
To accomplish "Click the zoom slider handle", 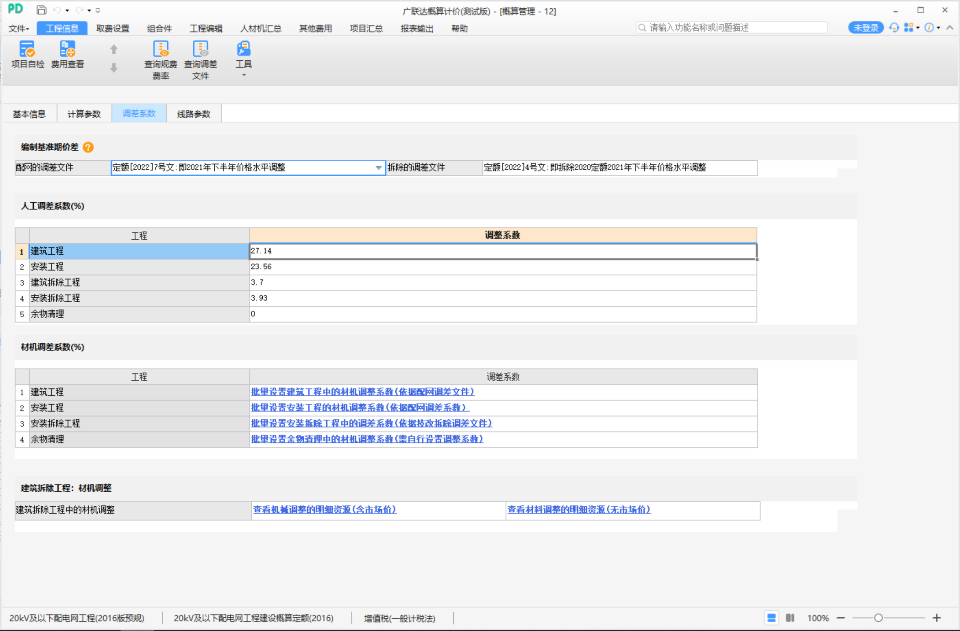I will pyautogui.click(x=878, y=618).
